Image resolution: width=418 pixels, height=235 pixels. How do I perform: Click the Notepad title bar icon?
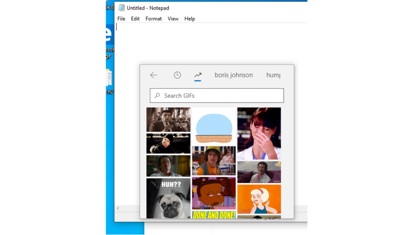click(121, 8)
